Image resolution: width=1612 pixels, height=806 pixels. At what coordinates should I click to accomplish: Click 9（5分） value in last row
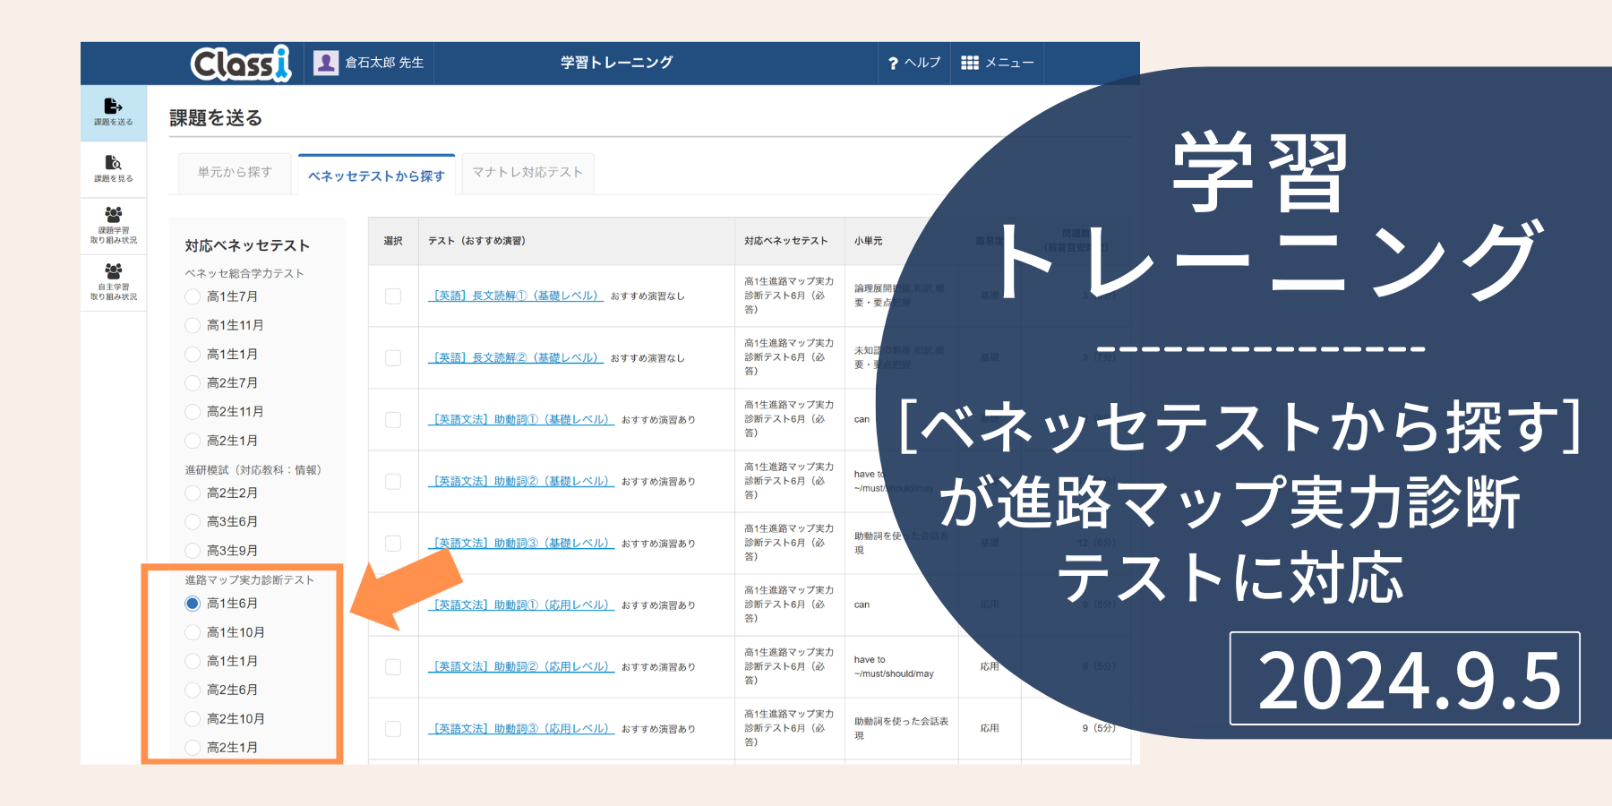click(1099, 728)
